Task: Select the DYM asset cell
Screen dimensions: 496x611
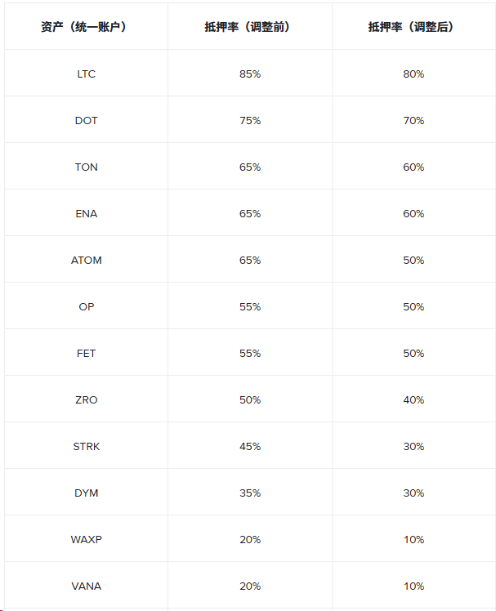Action: (86, 493)
